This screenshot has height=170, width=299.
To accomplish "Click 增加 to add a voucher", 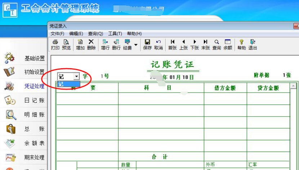I will 80,45.
